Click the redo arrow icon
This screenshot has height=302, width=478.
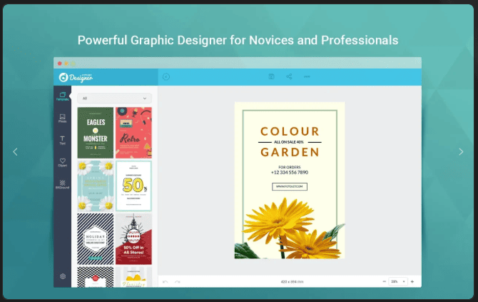click(178, 282)
